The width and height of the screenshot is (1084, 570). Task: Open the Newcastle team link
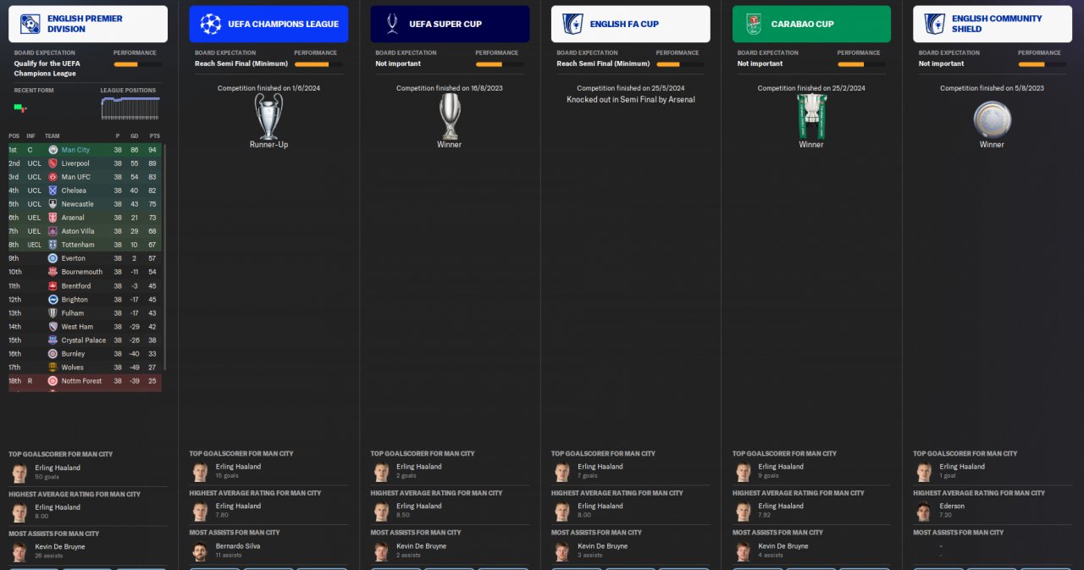click(x=78, y=204)
